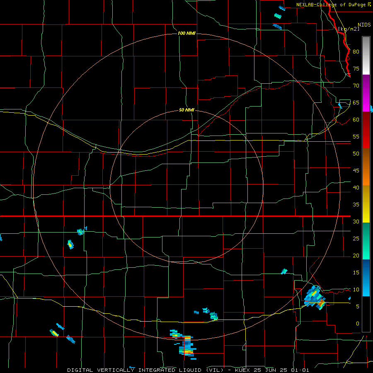
Task: Click the "NEXLAB-College of DuPage" header text
Action: [331, 5]
